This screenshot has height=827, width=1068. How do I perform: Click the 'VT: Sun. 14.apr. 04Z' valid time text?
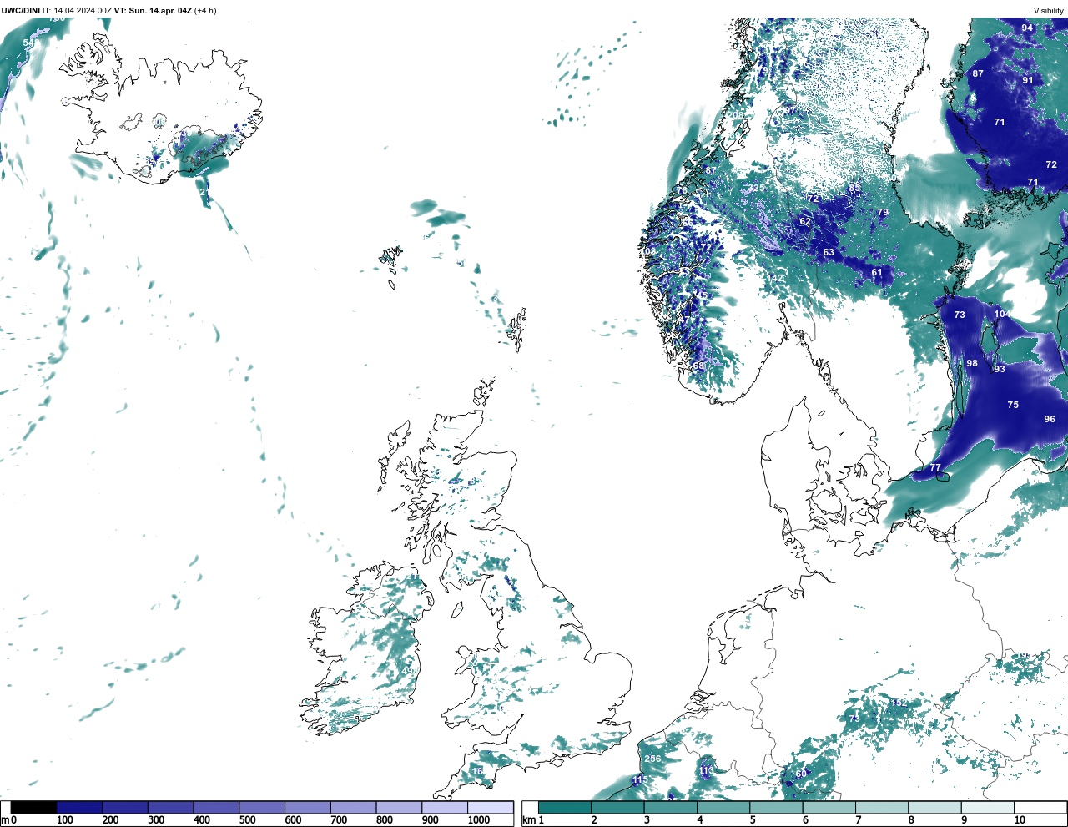click(153, 11)
